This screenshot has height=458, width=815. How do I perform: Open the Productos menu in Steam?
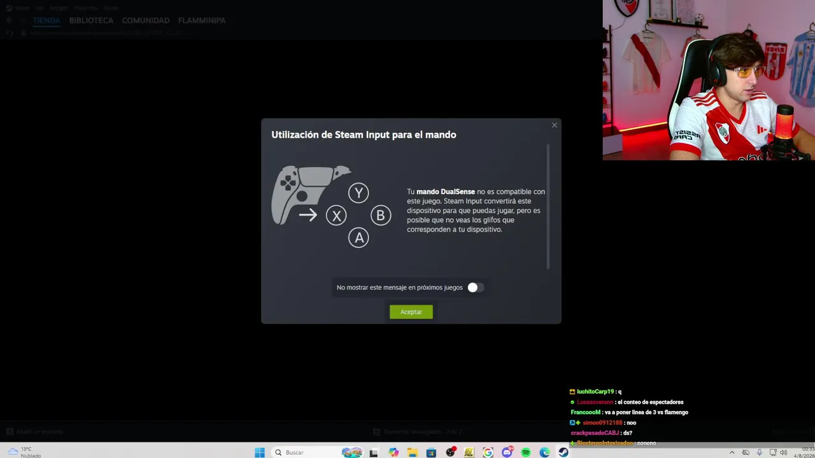[x=86, y=8]
